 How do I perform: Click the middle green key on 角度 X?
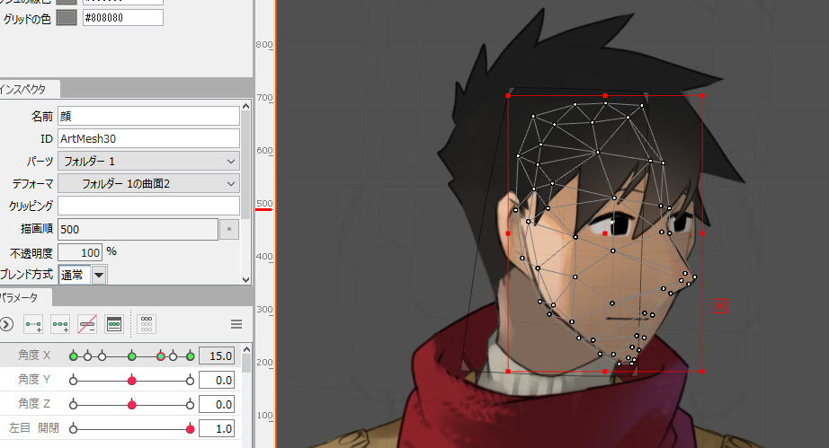[132, 356]
